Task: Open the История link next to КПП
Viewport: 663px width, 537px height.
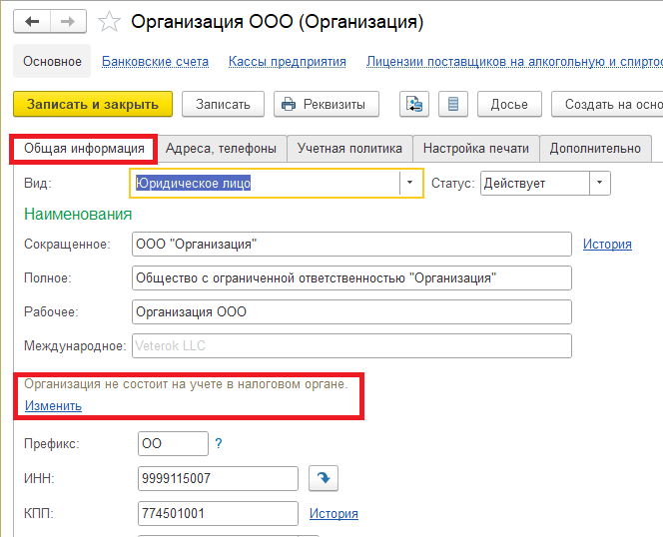Action: (333, 513)
